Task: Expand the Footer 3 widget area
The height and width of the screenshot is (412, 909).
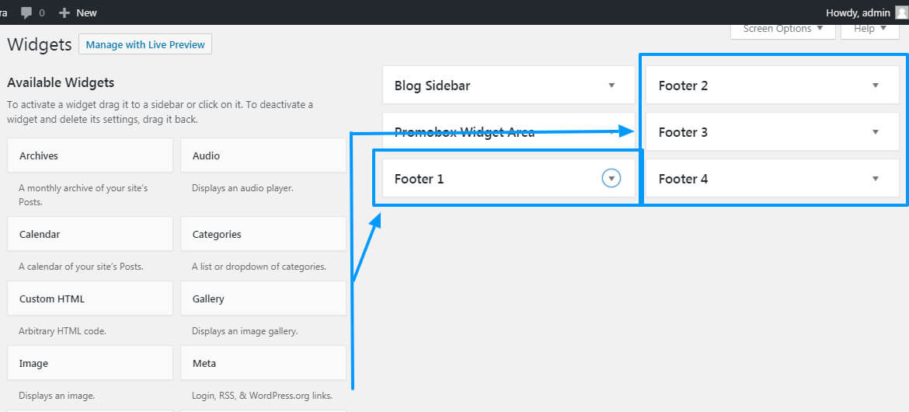Action: tap(876, 132)
